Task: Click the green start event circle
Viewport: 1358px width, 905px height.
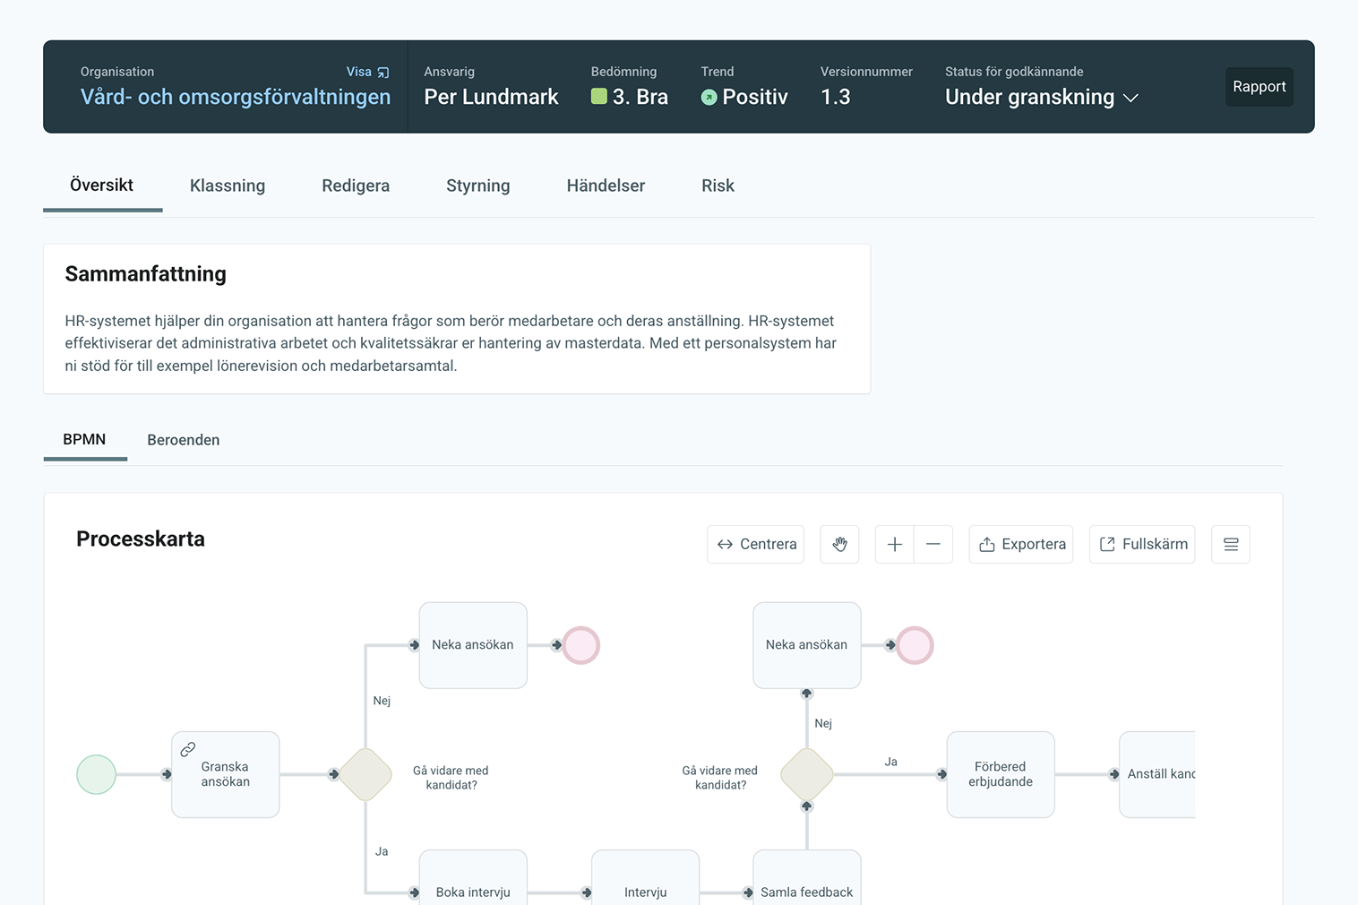Action: click(x=97, y=774)
